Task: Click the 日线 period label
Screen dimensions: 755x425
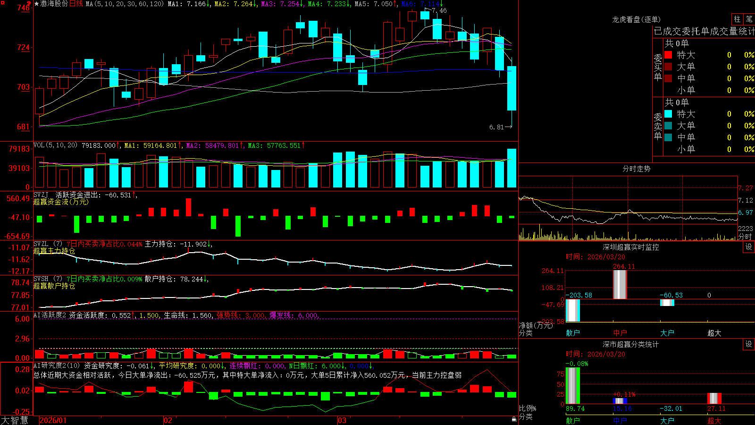Action: coord(76,4)
